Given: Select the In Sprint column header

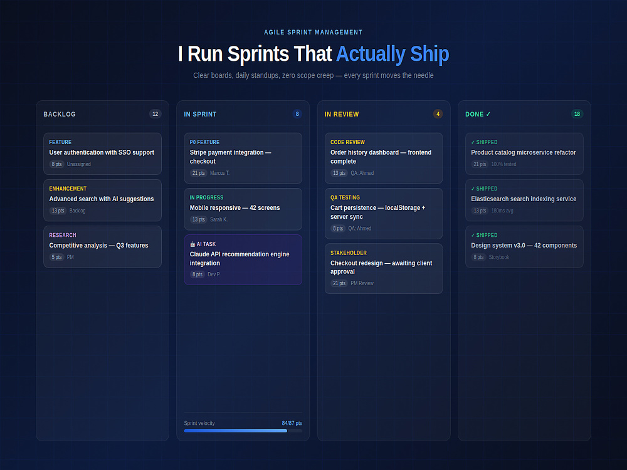Looking at the screenshot, I should (201, 114).
